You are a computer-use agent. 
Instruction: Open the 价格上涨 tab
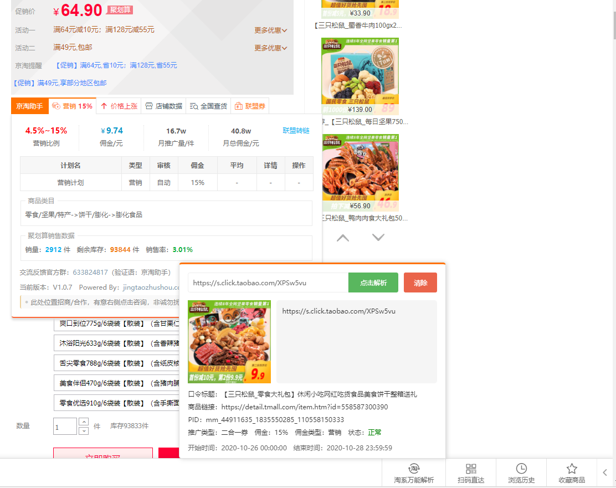[x=119, y=106]
